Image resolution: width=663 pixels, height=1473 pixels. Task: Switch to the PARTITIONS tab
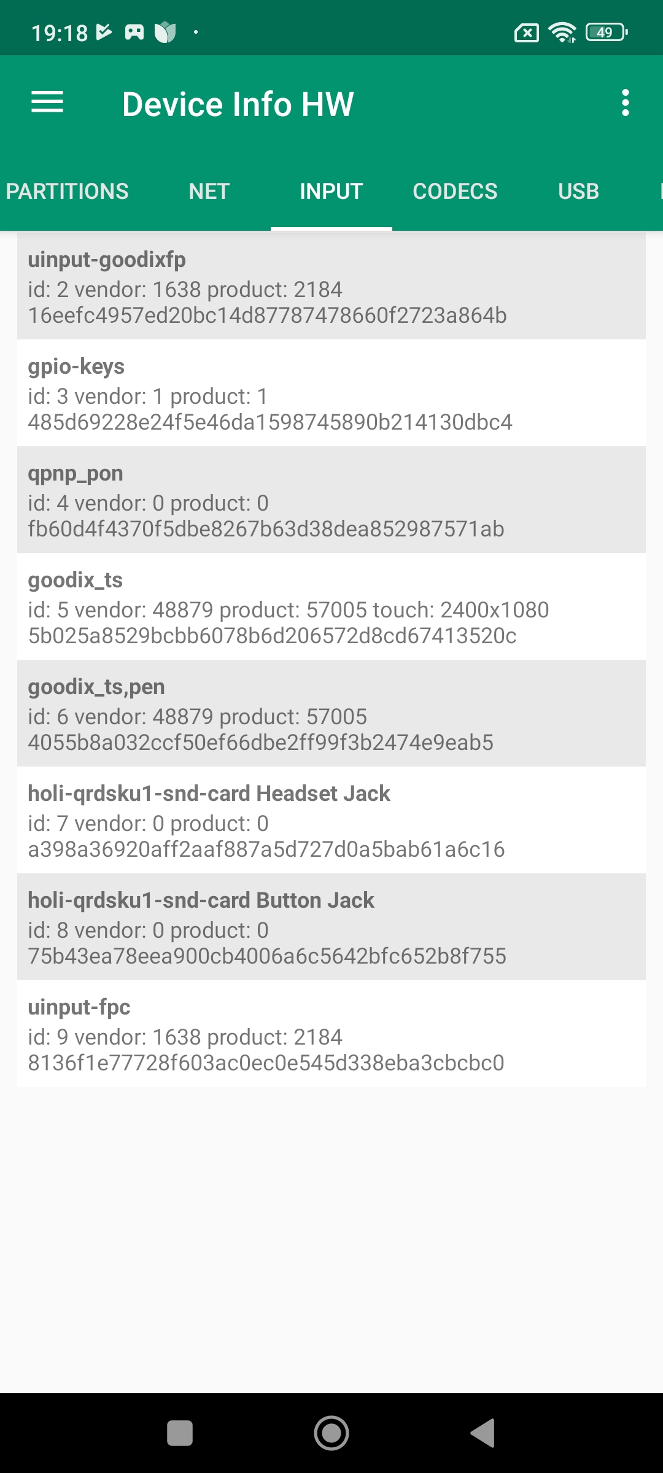[68, 191]
